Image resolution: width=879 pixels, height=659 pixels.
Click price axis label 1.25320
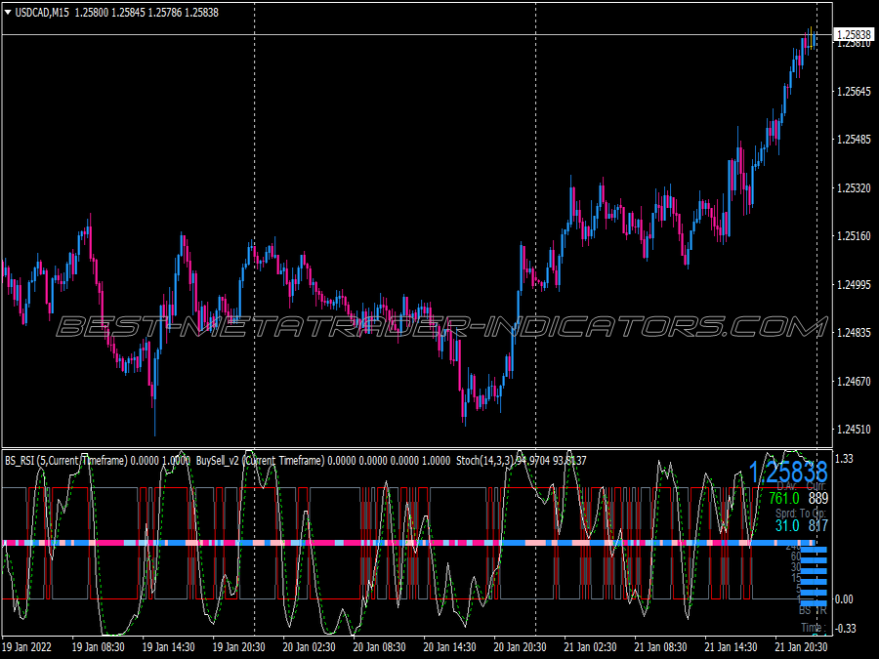coord(854,187)
